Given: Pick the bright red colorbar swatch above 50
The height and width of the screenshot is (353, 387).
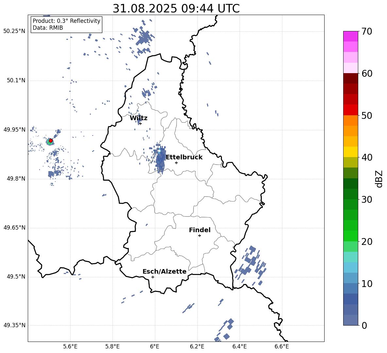Looking at the screenshot, I should point(351,110).
